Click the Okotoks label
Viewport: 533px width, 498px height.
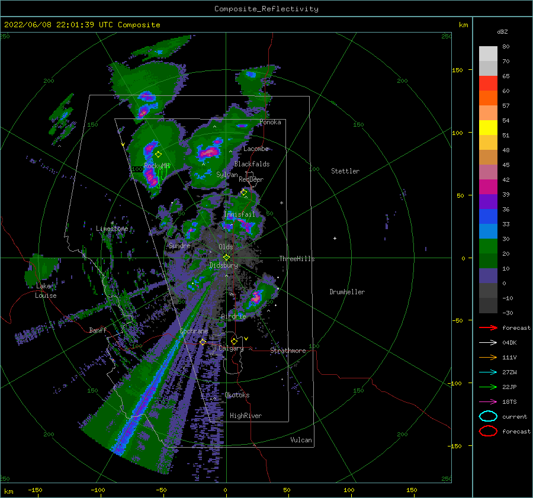point(237,395)
